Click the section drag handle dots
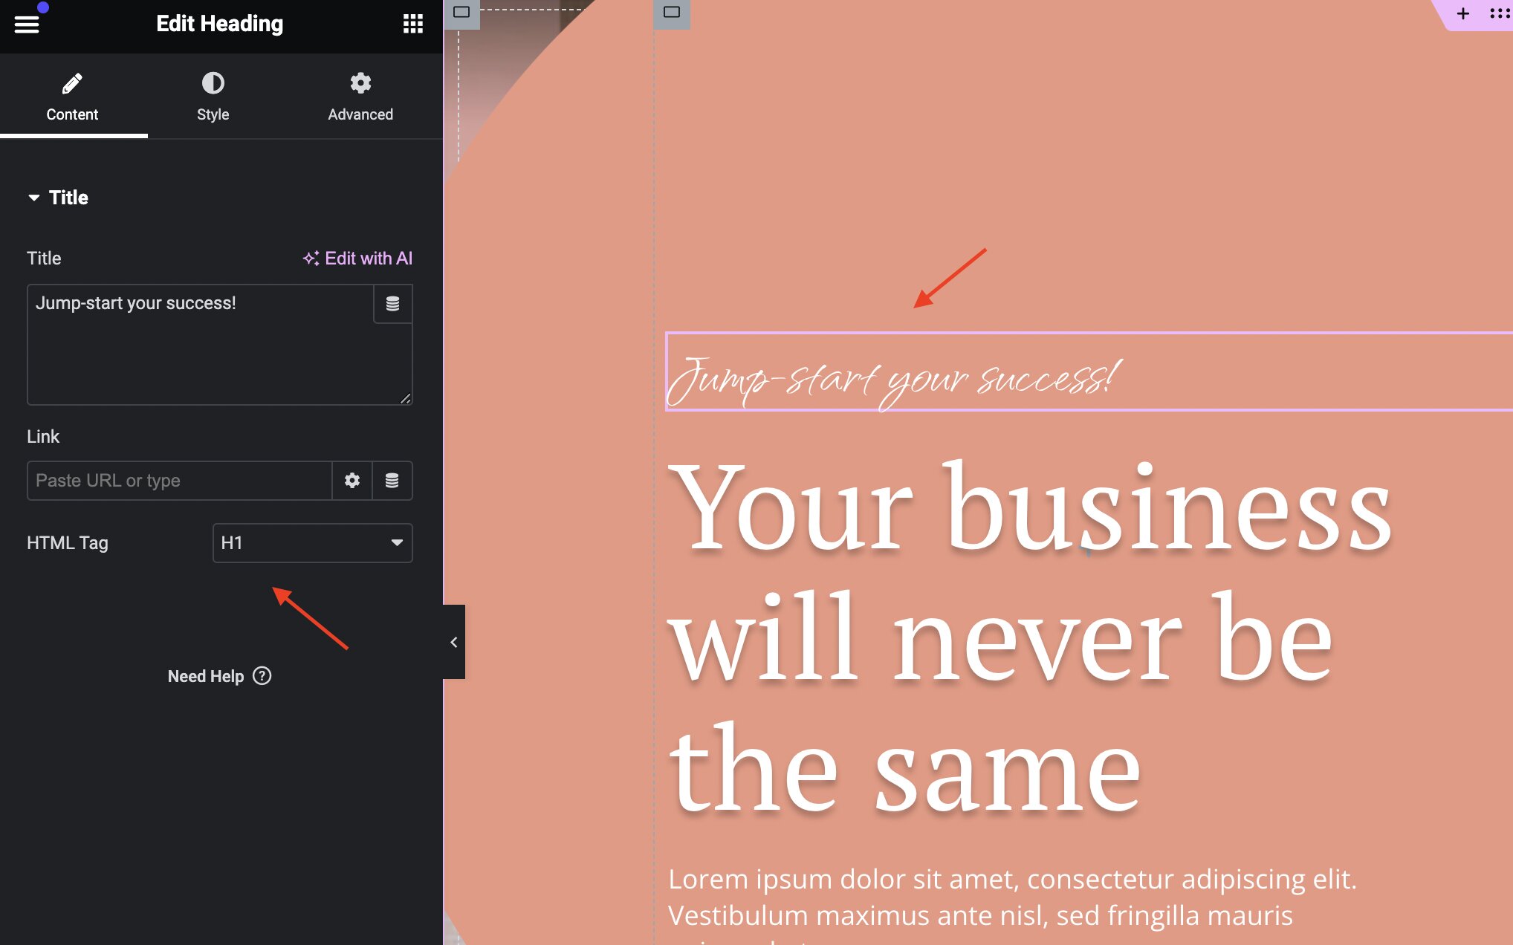This screenshot has width=1513, height=945. (x=1500, y=13)
